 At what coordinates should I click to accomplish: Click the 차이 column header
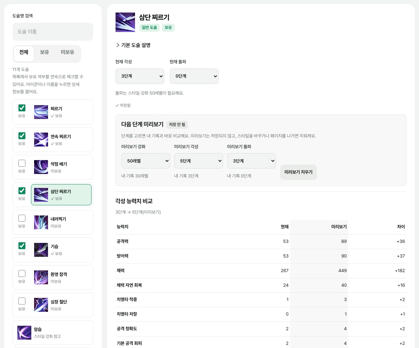point(401,227)
